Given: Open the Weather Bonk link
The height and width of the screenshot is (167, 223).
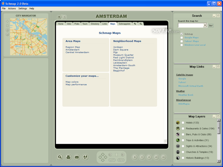Looking at the screenshot, I should coord(186,95).
